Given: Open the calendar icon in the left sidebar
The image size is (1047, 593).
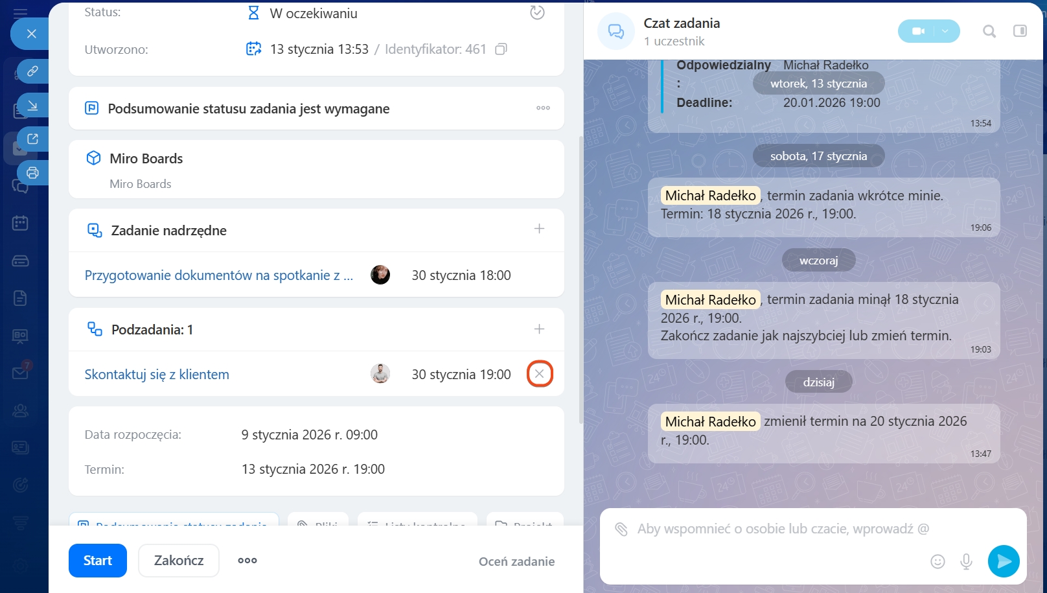Looking at the screenshot, I should (20, 224).
